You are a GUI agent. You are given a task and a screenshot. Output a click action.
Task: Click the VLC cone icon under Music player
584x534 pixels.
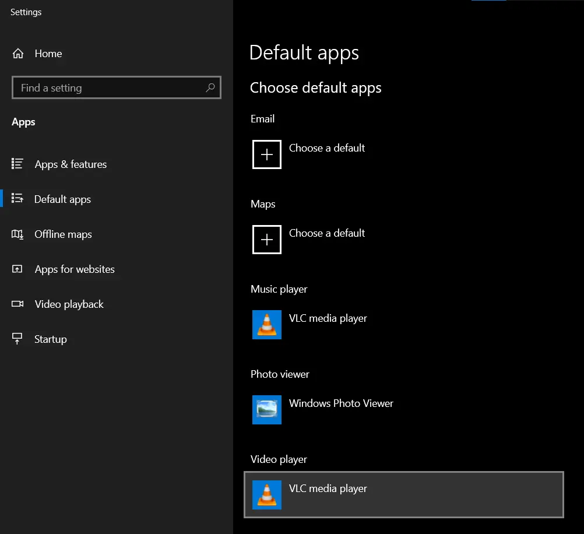[x=267, y=325]
